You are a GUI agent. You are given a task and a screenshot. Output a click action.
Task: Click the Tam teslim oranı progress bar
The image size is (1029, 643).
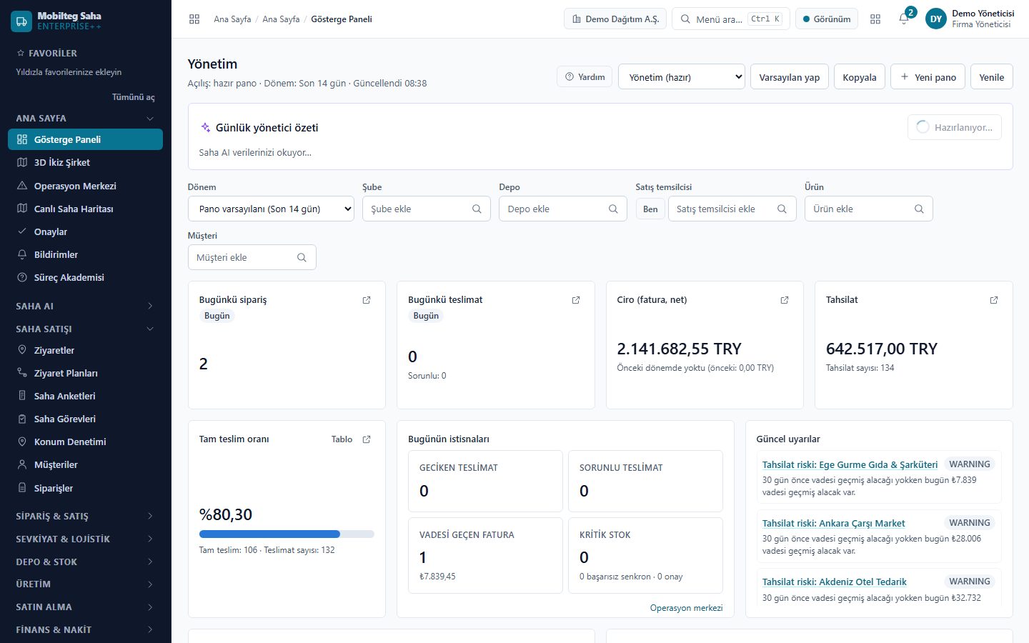coord(287,534)
